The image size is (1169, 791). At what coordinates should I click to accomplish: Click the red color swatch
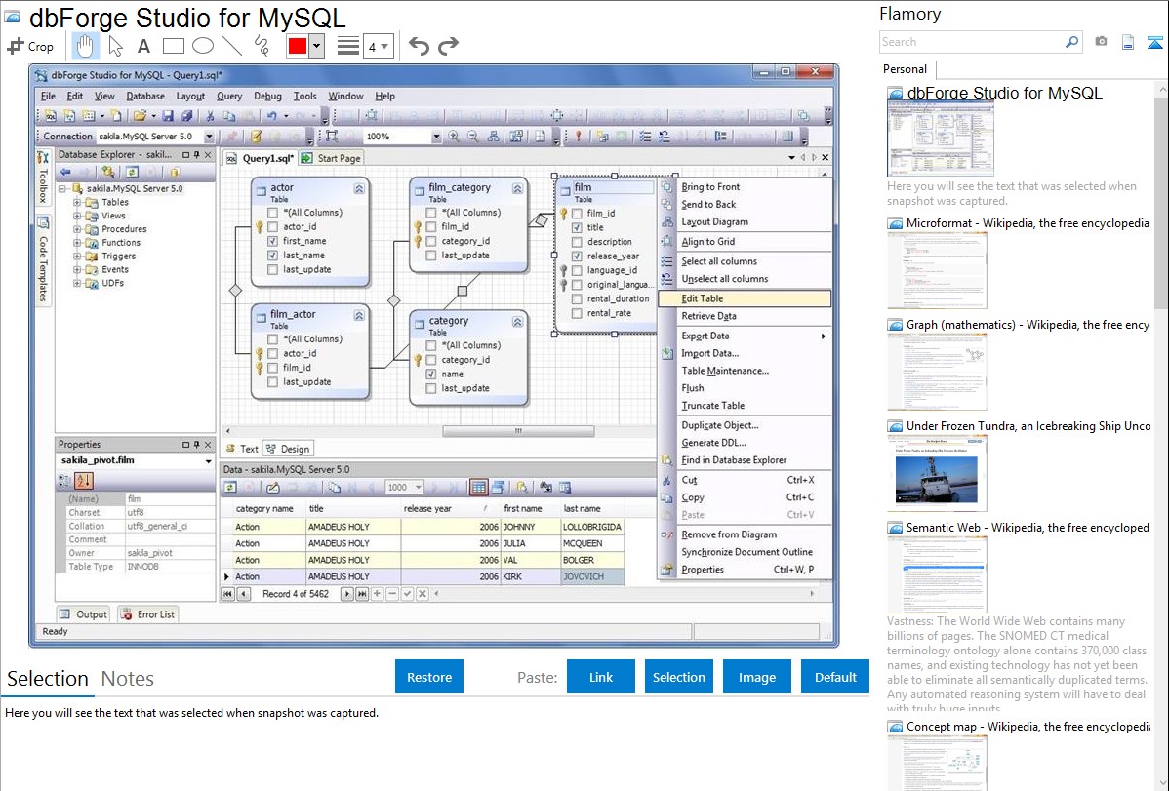(297, 47)
